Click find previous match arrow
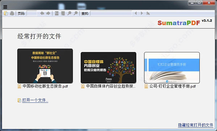217x131 pixels. click(x=136, y=13)
